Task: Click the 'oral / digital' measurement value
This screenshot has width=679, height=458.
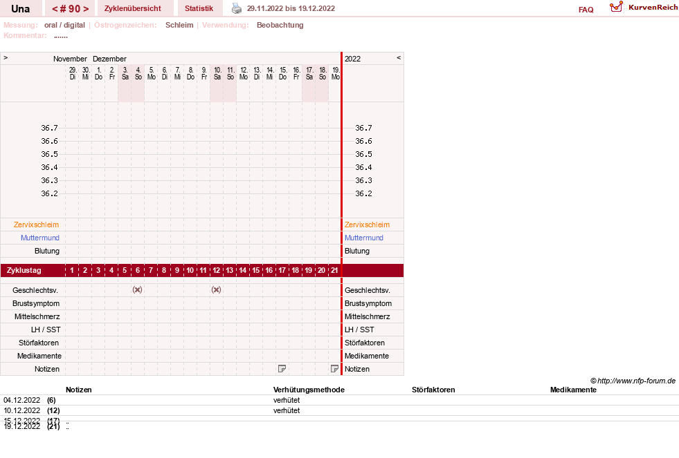Action: coord(64,25)
